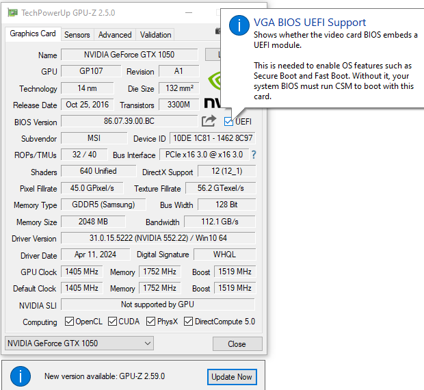Screen dimensions: 424x390
Task: Click the Close button
Action: click(237, 343)
